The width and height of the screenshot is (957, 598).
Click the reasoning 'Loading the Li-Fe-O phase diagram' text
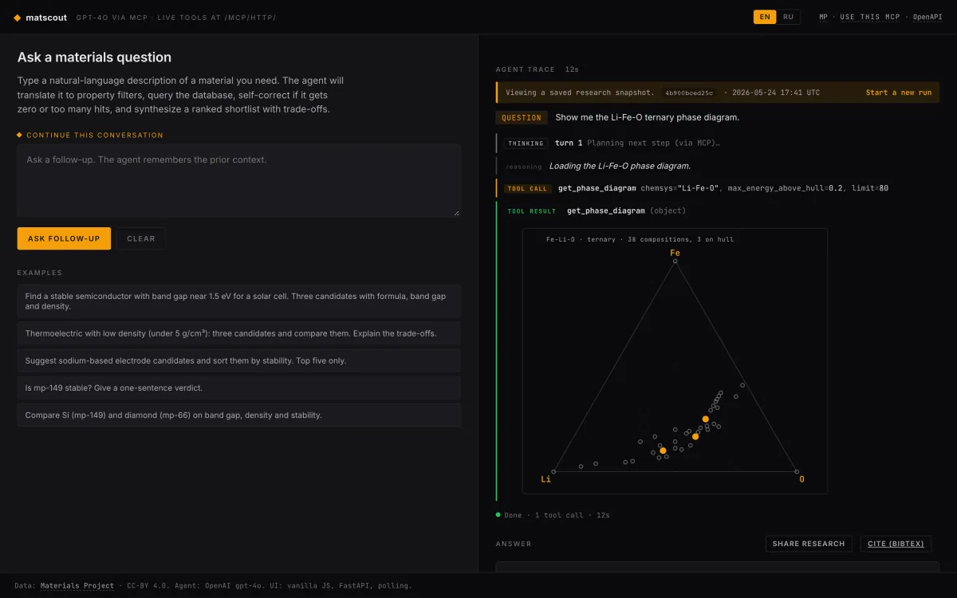pyautogui.click(x=620, y=166)
